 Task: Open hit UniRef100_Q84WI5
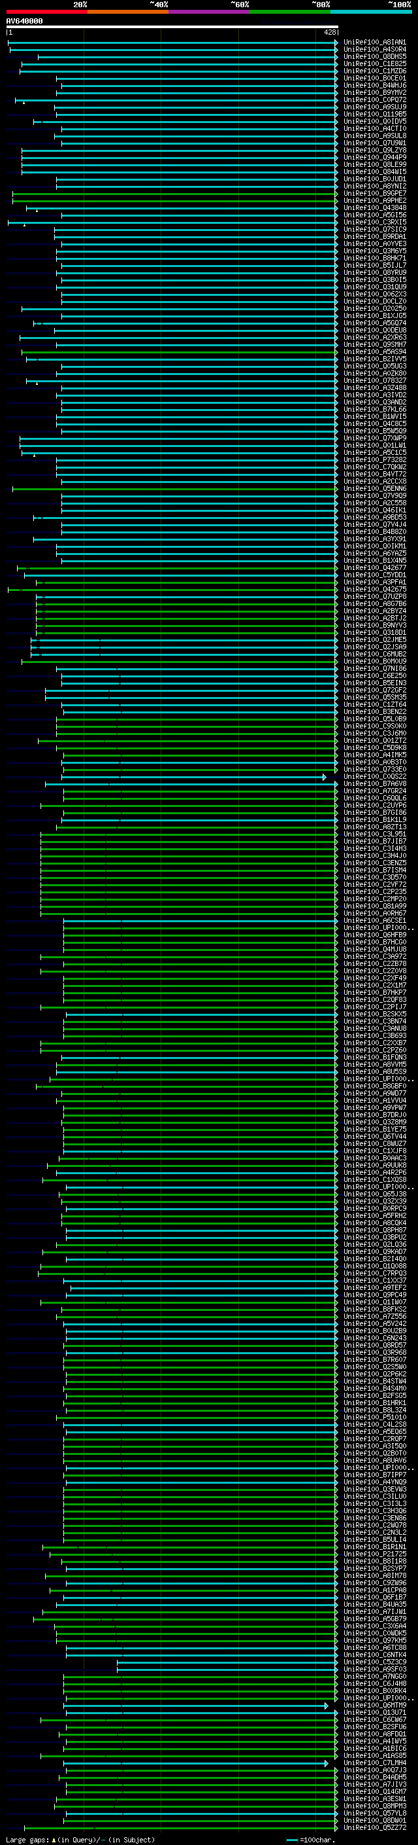[x=374, y=171]
